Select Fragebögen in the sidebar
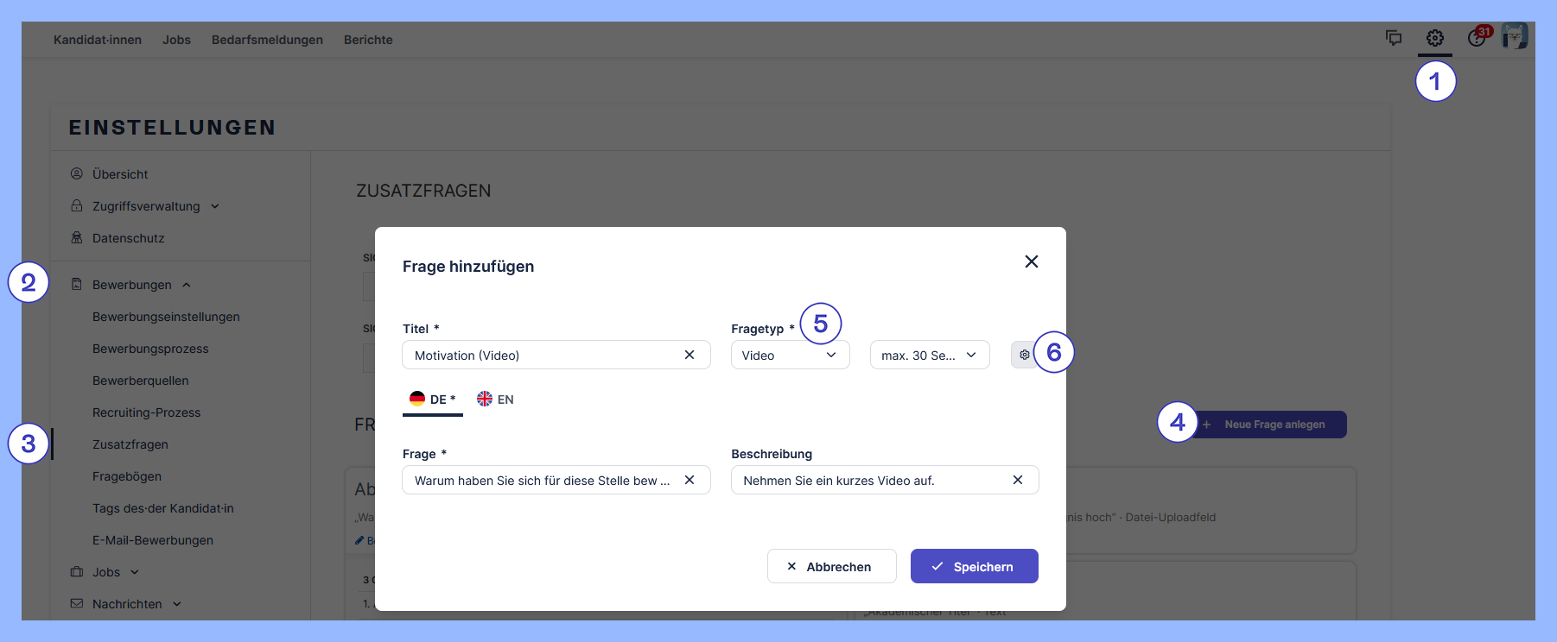1557x642 pixels. click(127, 476)
